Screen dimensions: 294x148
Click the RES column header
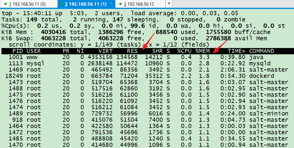(x=132, y=51)
